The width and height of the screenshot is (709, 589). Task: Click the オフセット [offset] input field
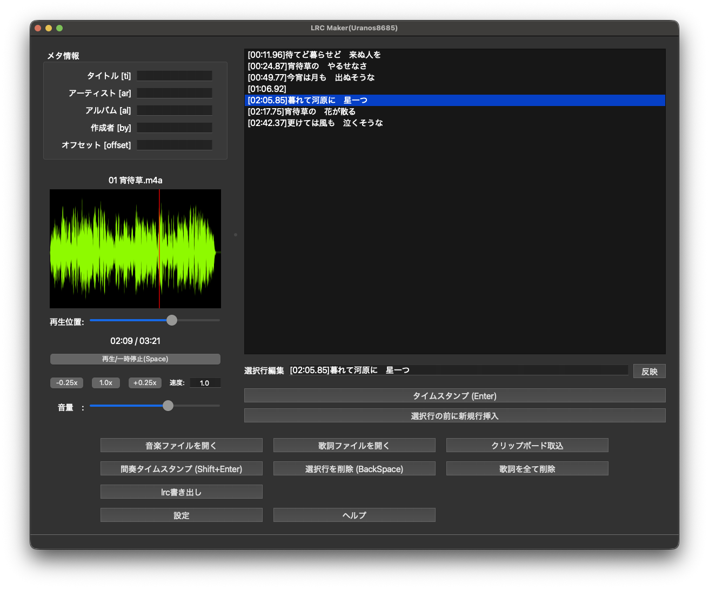(174, 145)
